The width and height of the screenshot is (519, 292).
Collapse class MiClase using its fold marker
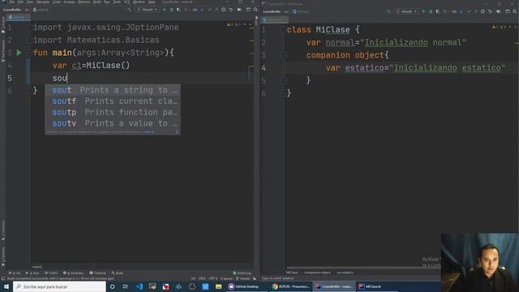(283, 29)
